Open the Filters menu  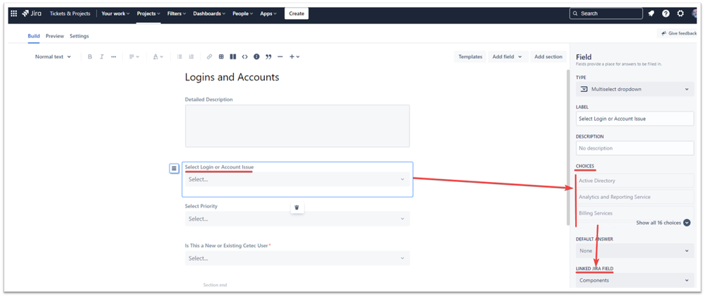[x=177, y=13]
